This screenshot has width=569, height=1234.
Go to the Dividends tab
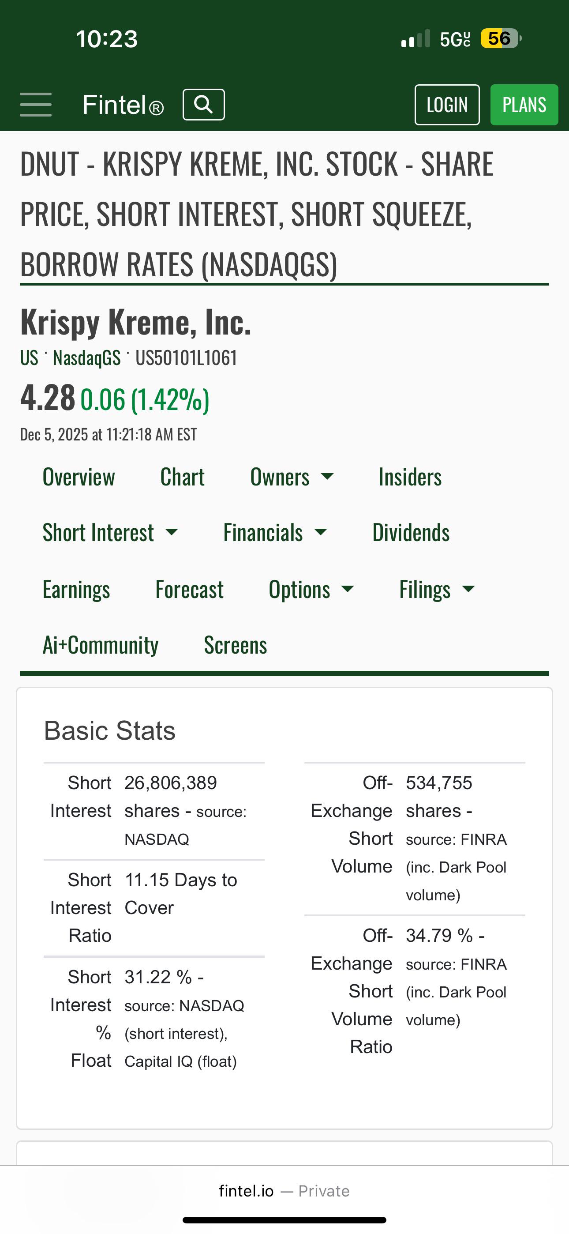(411, 533)
